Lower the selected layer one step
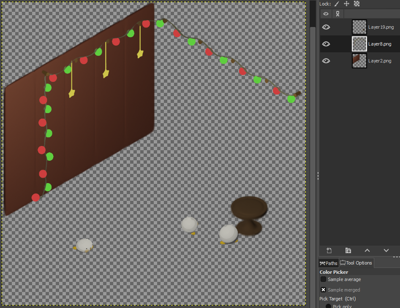The image size is (400, 308). tap(386, 251)
